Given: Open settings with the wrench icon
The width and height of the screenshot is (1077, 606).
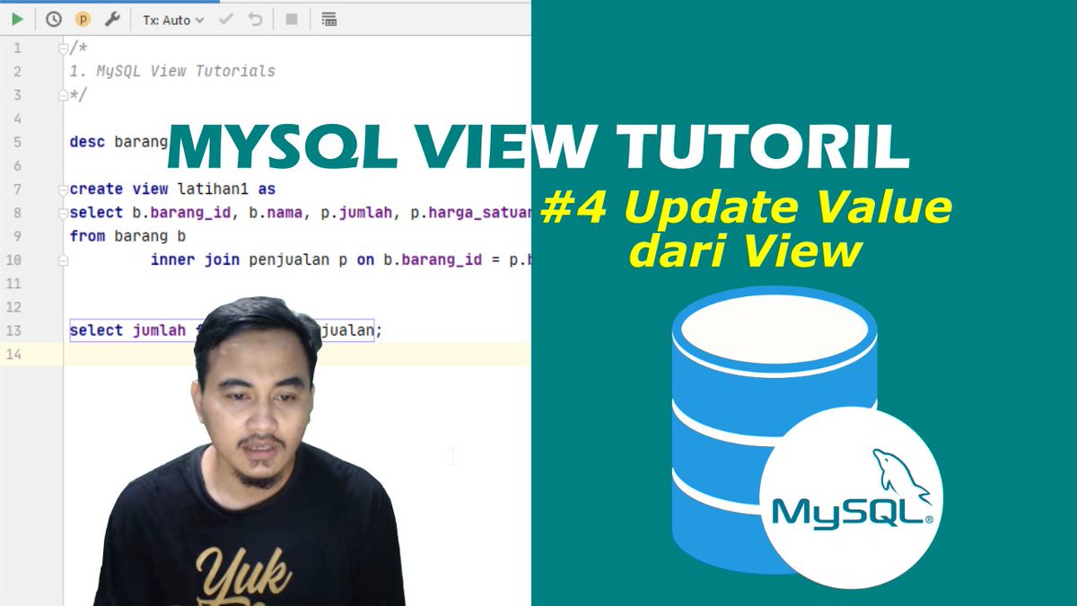Looking at the screenshot, I should tap(111, 19).
